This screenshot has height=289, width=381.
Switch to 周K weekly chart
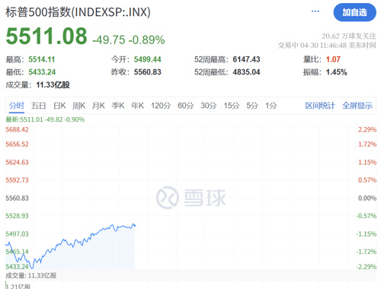(x=78, y=106)
